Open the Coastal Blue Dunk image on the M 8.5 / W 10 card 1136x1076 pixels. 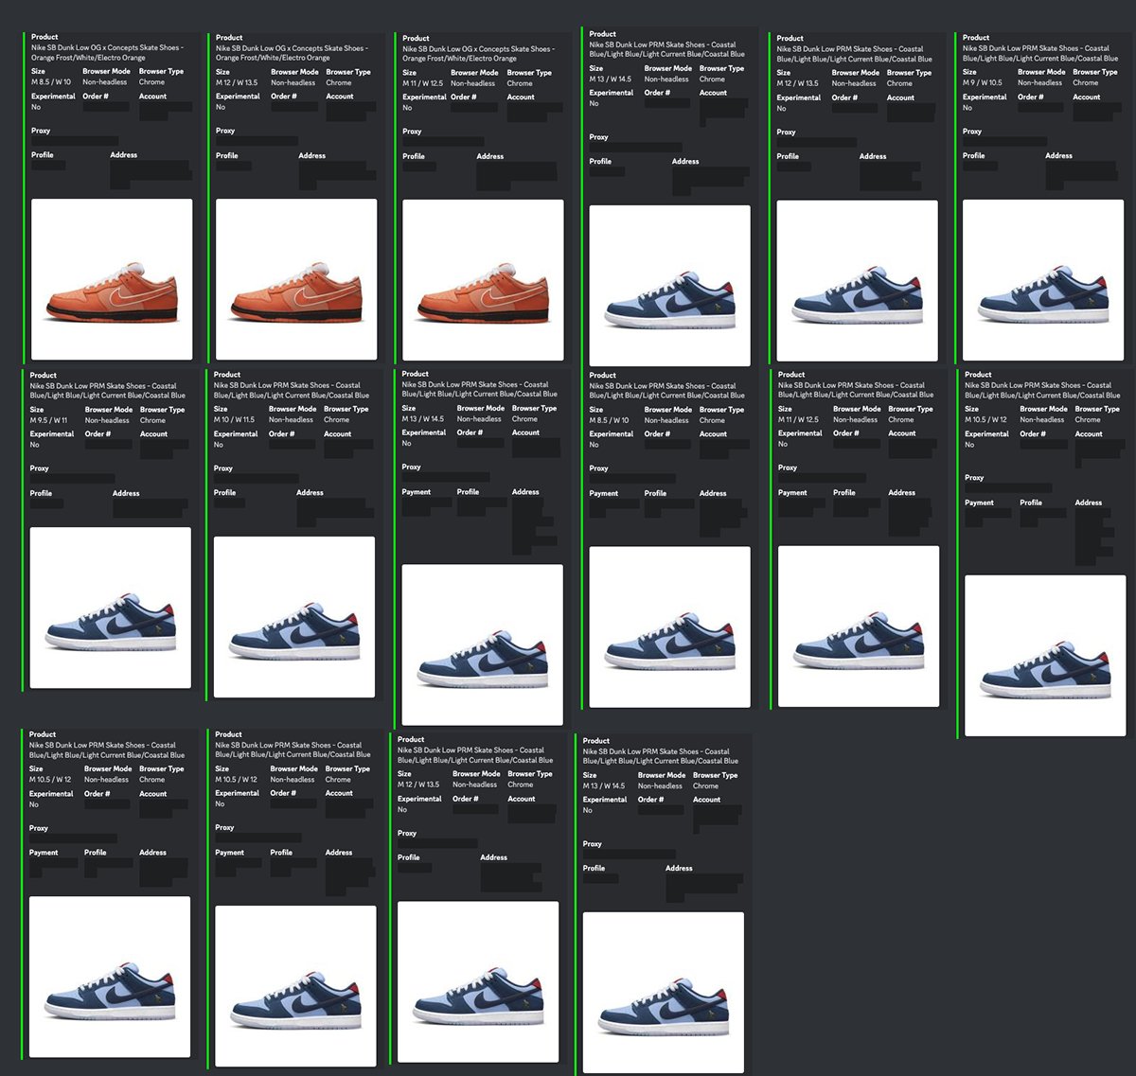point(669,627)
